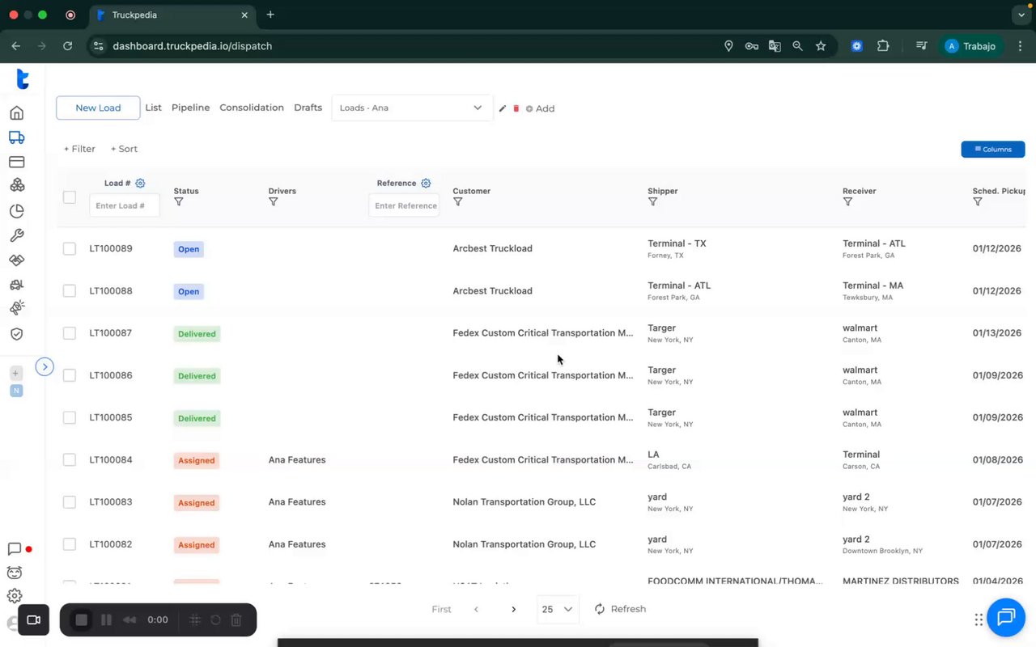Tick the checkbox for load LT100087
The height and width of the screenshot is (647, 1036).
tap(70, 333)
